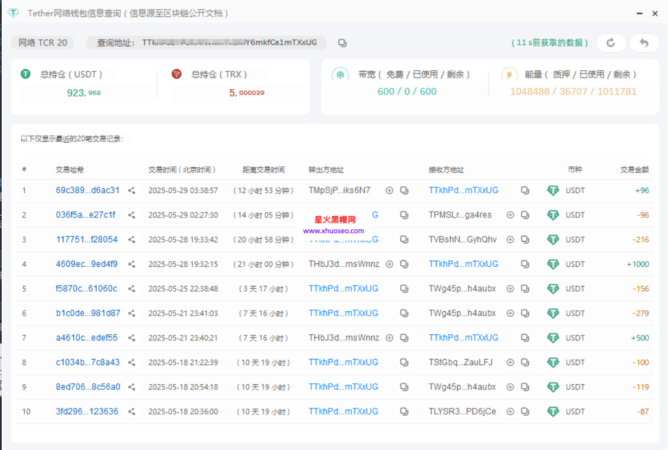Click receiver address TTkhPd...mTXxUG in row 1
668x450 pixels.
pyautogui.click(x=463, y=190)
